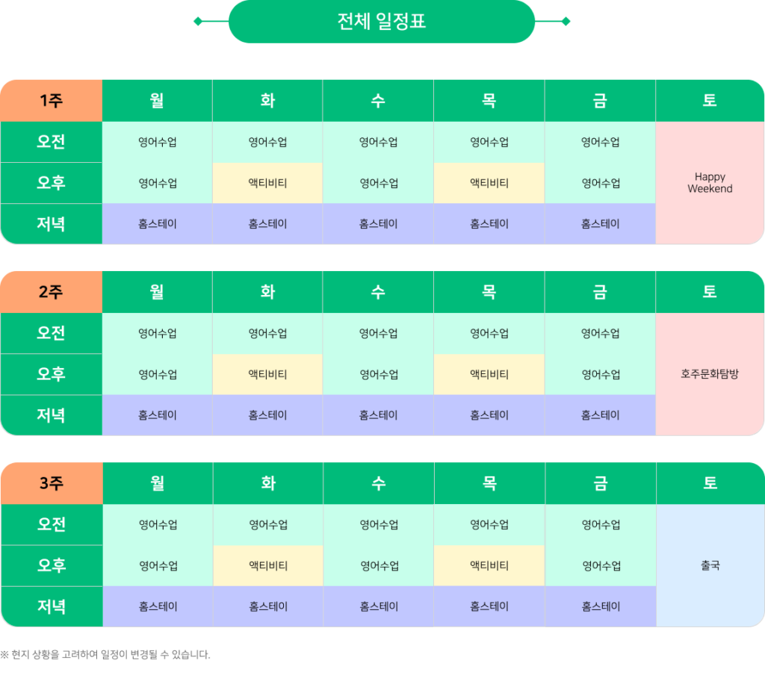Click week 1 토 column header
Image resolution: width=765 pixels, height=681 pixels.
710,101
